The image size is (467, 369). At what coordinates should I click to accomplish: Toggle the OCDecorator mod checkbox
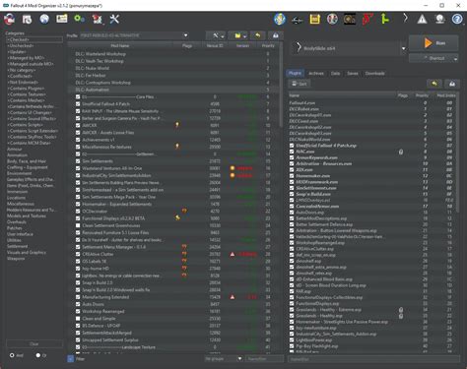click(78, 212)
